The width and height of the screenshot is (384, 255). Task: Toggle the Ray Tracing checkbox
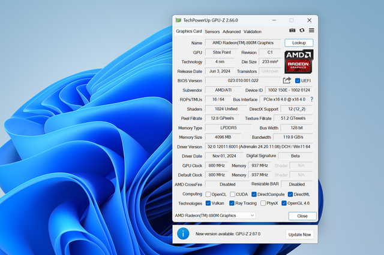(x=232, y=203)
